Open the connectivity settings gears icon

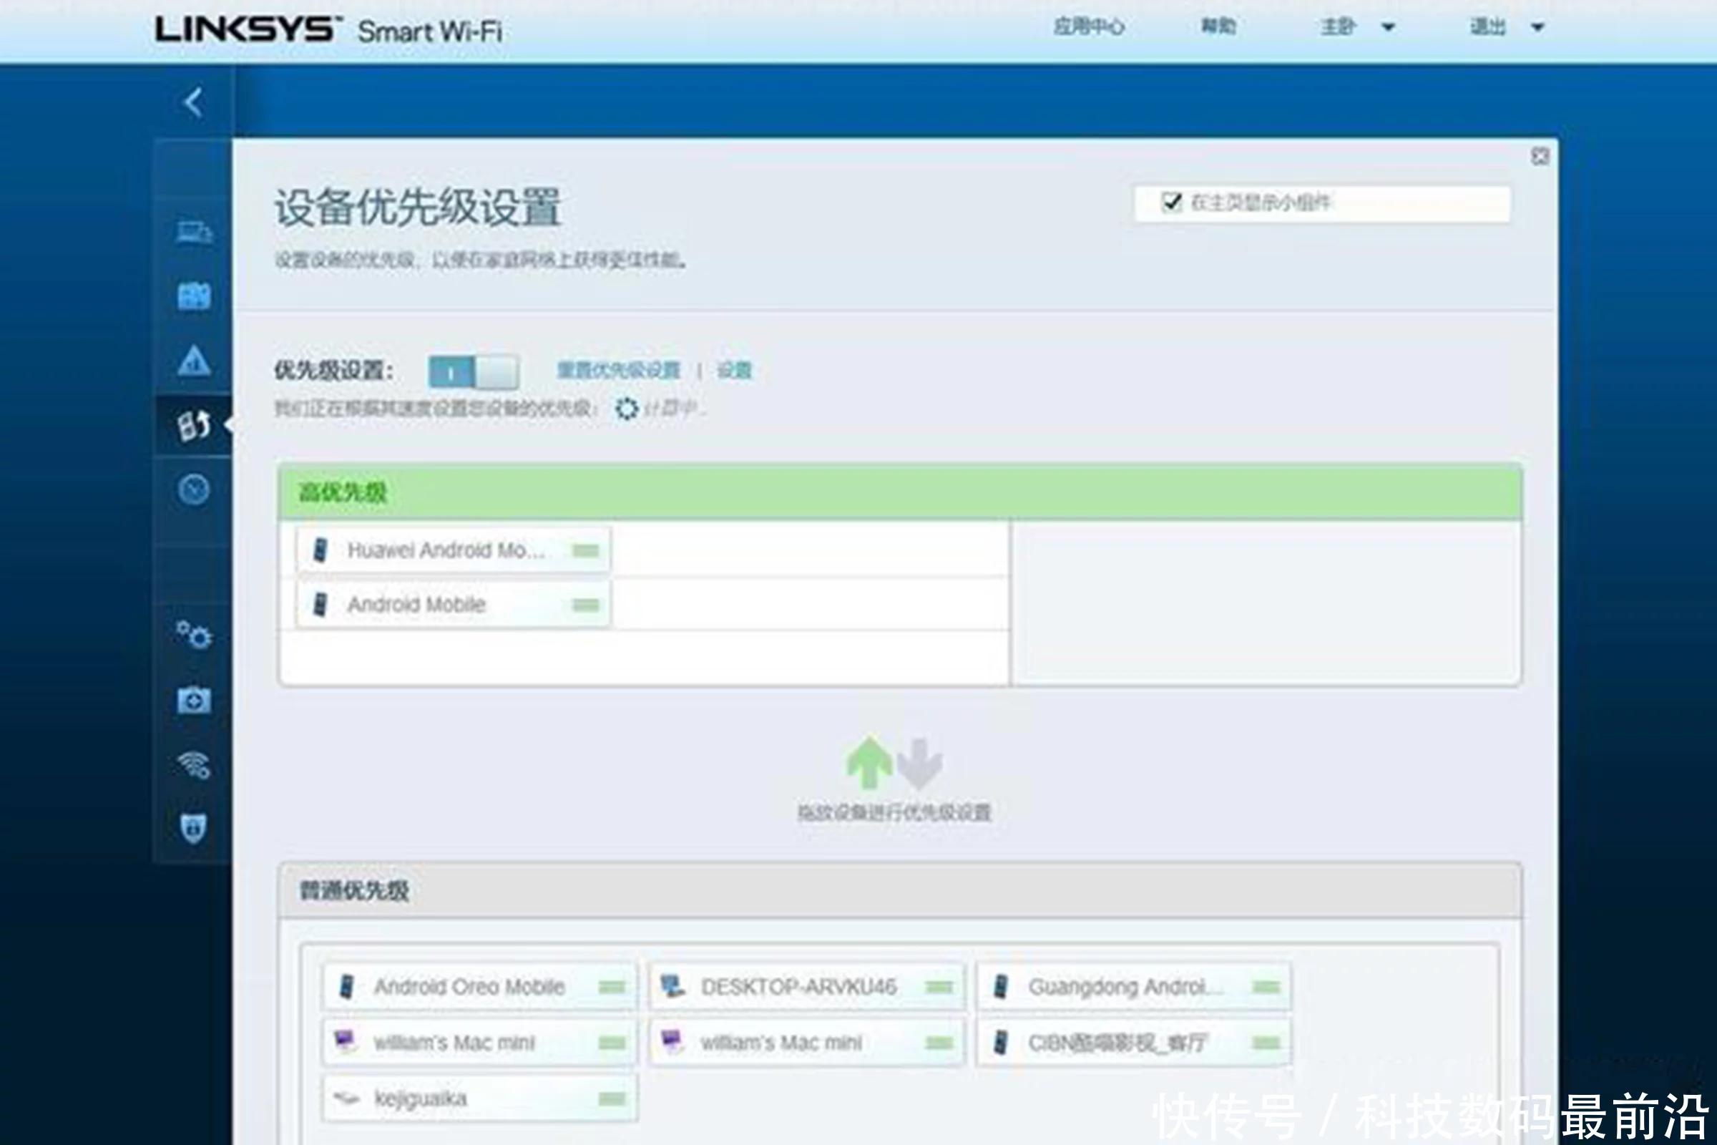point(193,635)
